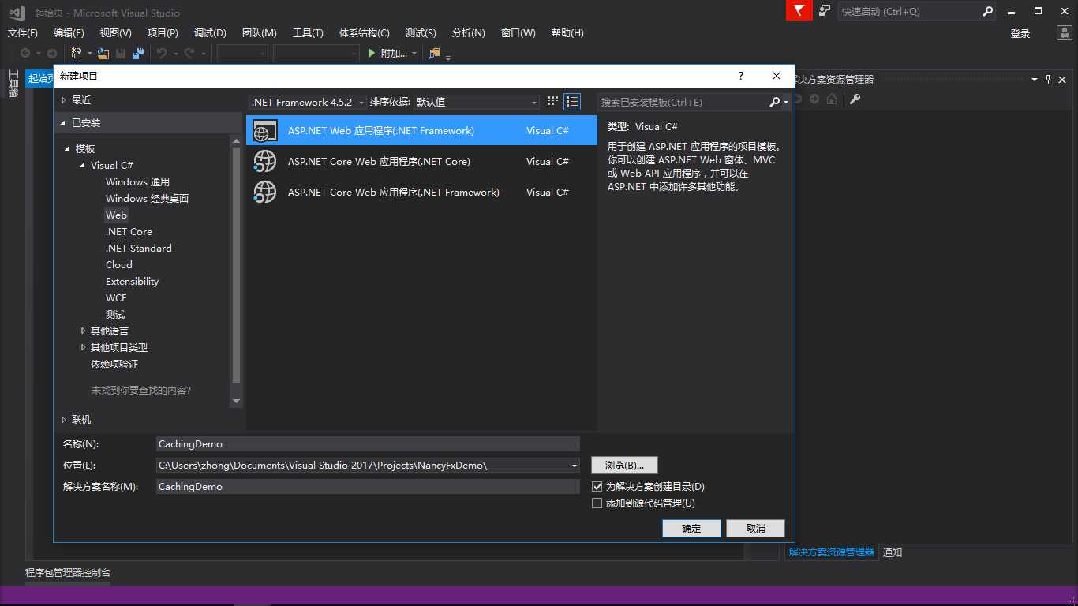Image resolution: width=1078 pixels, height=606 pixels.
Task: Click icon of ASP.NET Core Web (.NET Core) template
Action: coord(265,161)
